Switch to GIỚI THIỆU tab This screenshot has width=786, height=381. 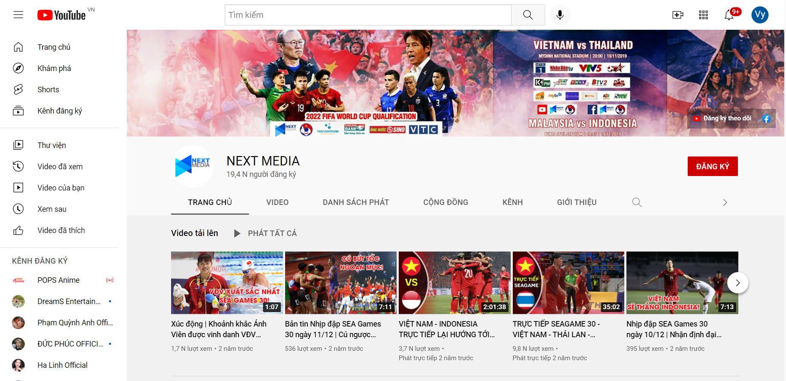coord(577,202)
